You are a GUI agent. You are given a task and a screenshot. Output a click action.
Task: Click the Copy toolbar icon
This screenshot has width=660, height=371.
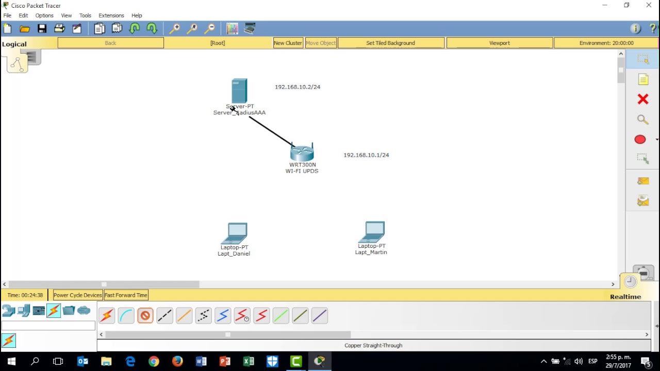tap(100, 29)
